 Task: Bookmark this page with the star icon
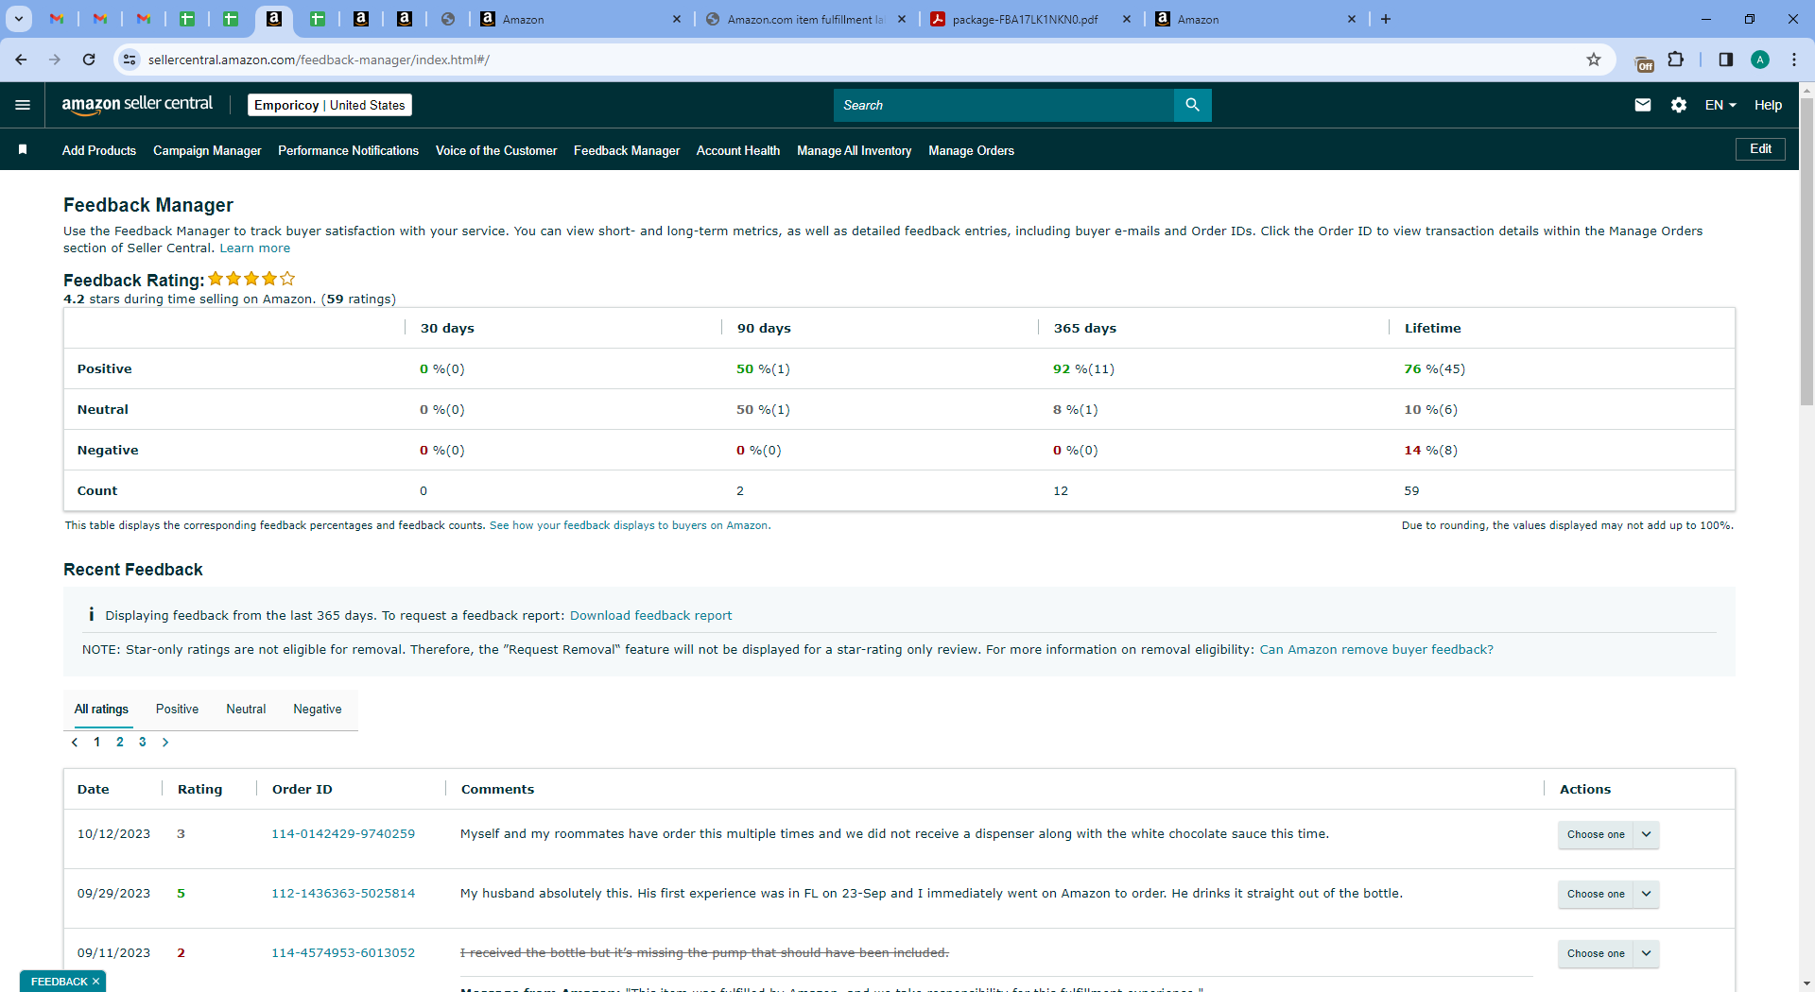[1594, 60]
